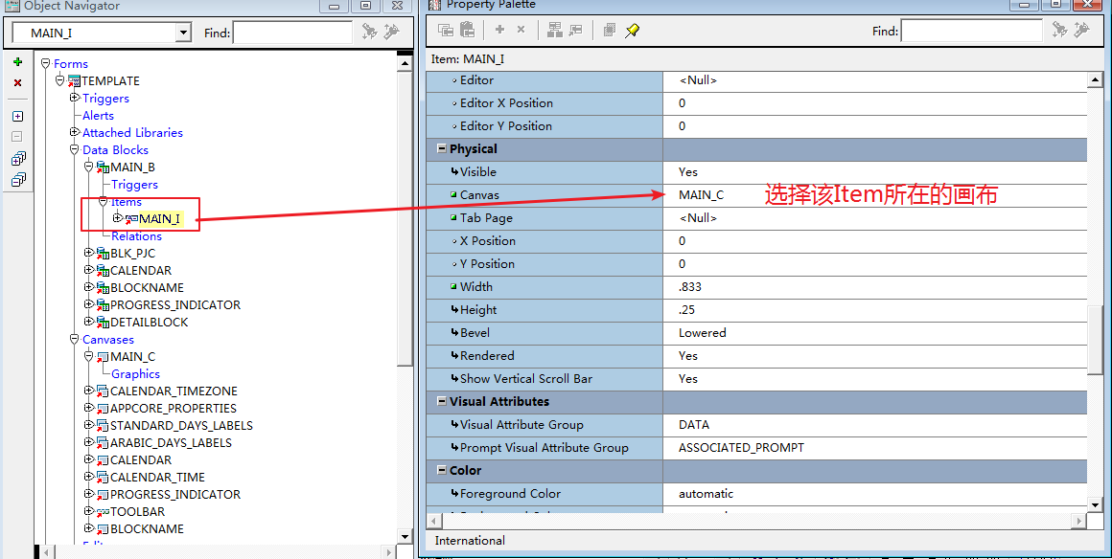Click the Width value .833

(690, 287)
